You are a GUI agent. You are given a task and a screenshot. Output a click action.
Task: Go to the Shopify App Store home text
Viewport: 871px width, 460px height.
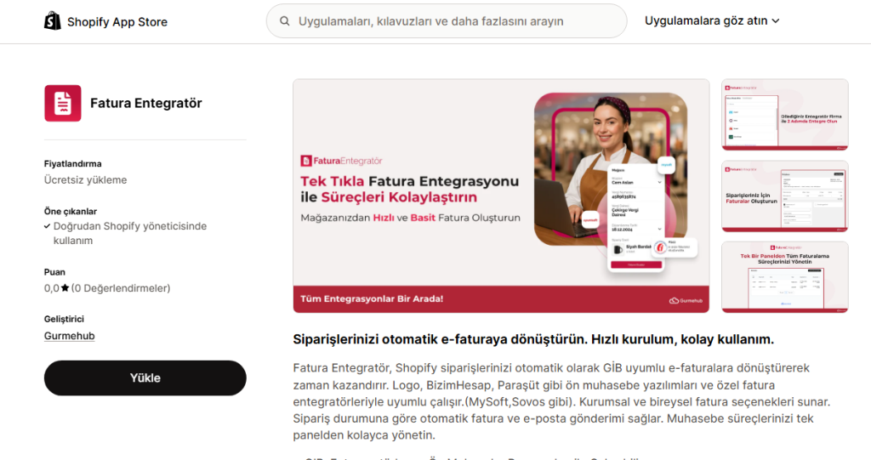(x=117, y=22)
